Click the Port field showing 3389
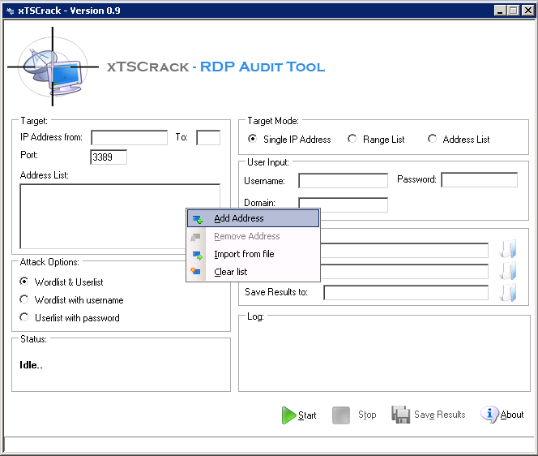 pyautogui.click(x=109, y=157)
